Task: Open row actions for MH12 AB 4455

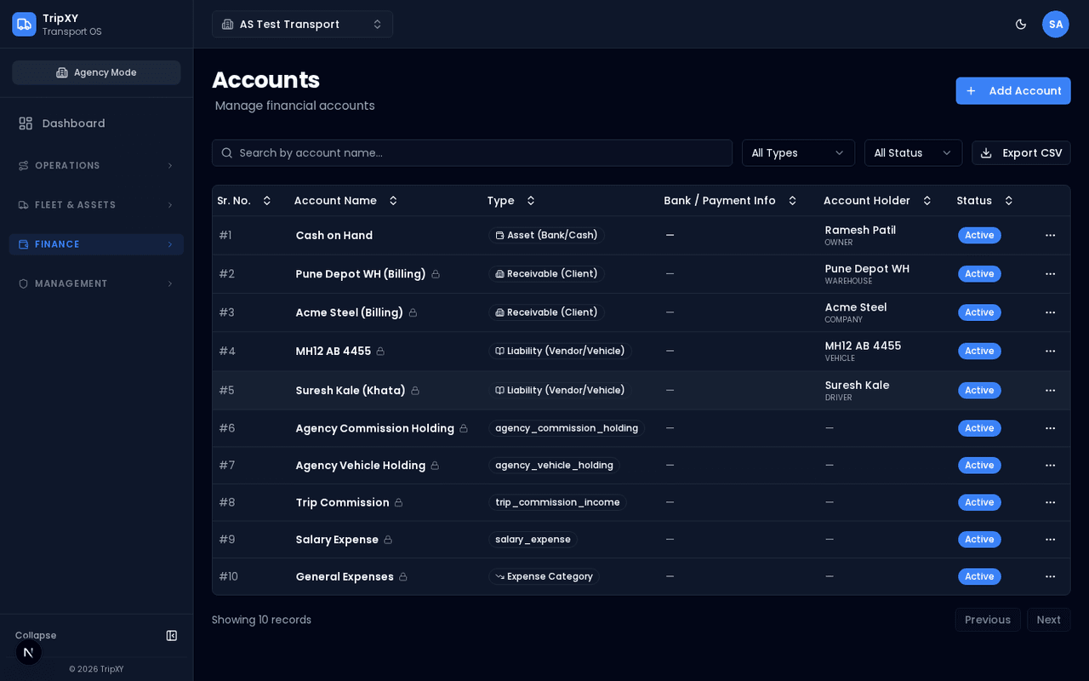Action: 1051,351
